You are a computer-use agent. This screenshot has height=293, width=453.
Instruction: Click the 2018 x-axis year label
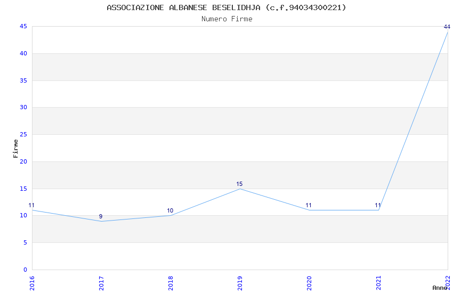point(171,283)
